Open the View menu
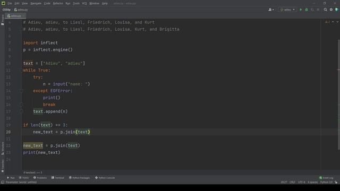 (24, 4)
